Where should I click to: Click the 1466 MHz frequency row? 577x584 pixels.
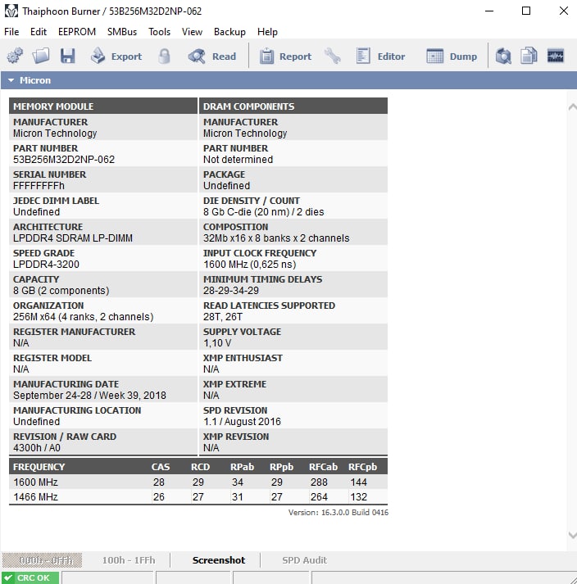point(198,497)
